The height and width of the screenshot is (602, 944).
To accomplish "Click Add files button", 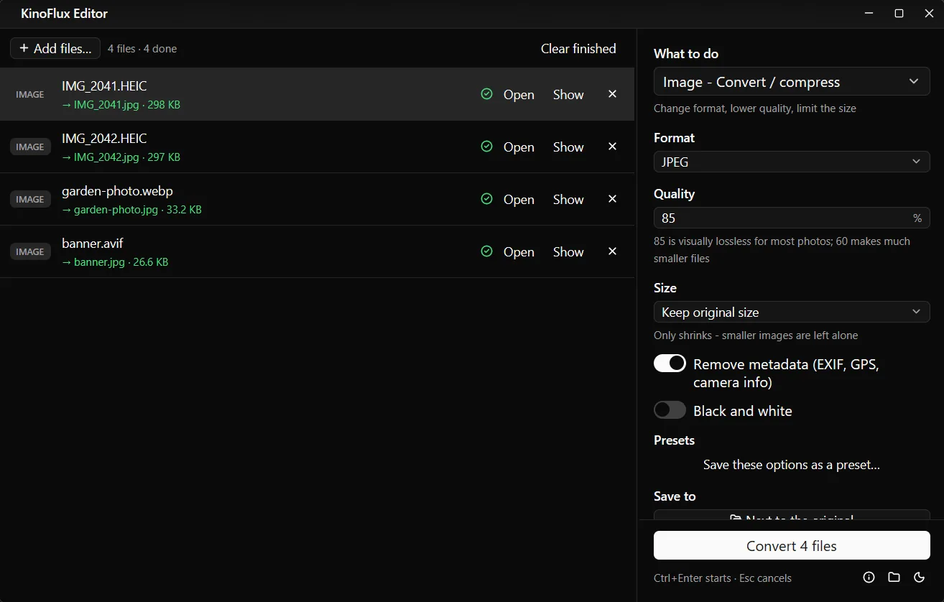I will pos(55,48).
